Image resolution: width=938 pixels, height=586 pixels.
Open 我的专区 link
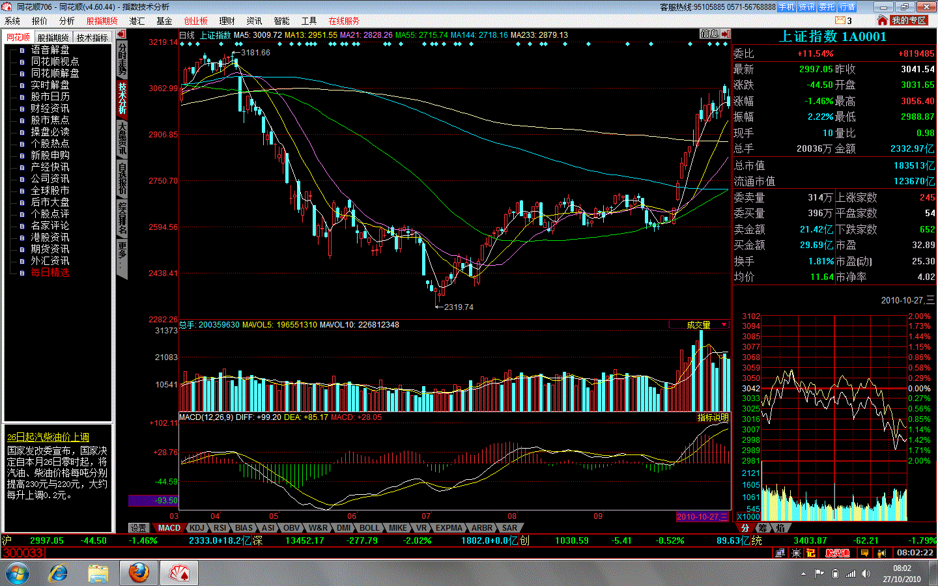909,20
